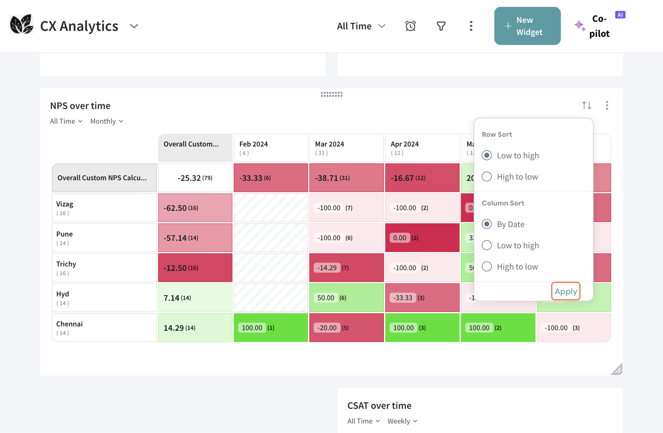Open the Weekly dropdown in CSAT widget
Viewport: 663px width, 433px height.
coord(402,421)
